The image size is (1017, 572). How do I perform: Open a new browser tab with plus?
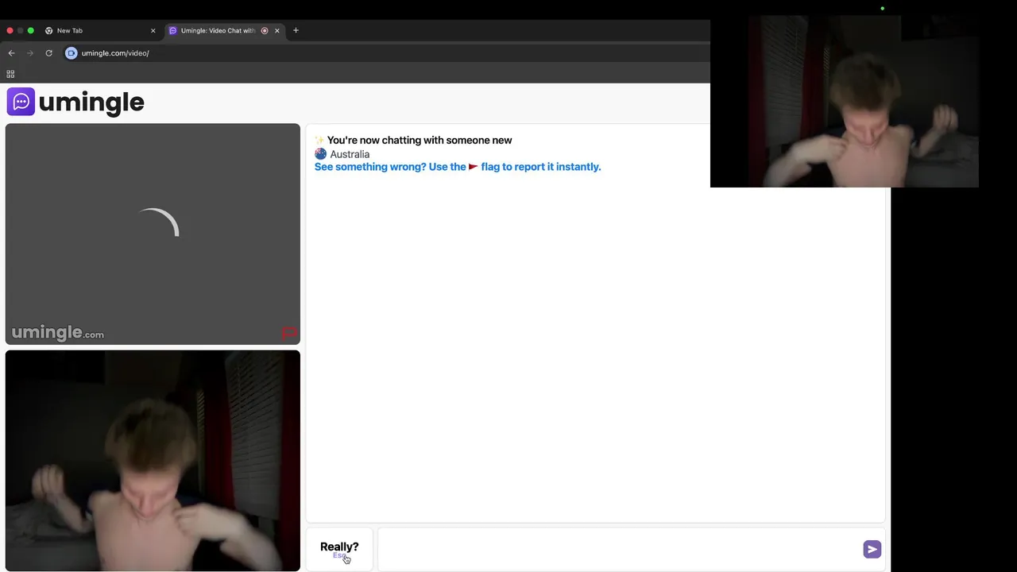point(296,30)
